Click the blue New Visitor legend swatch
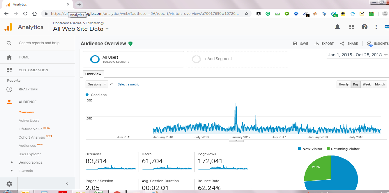 299,149
